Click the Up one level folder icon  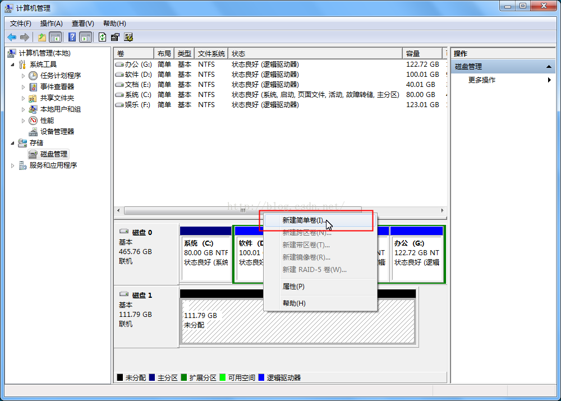(x=42, y=37)
